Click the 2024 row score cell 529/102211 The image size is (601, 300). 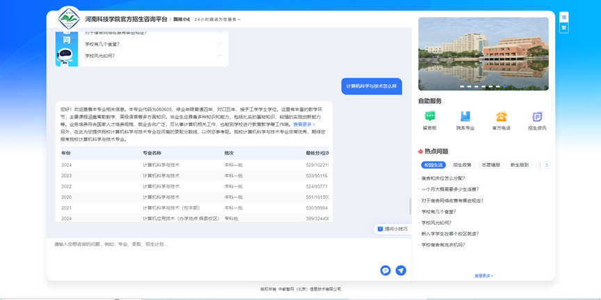click(317, 166)
